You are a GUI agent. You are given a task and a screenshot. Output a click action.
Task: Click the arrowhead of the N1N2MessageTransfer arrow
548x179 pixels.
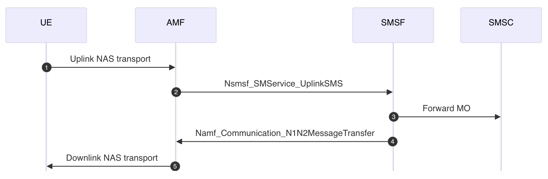click(x=179, y=142)
